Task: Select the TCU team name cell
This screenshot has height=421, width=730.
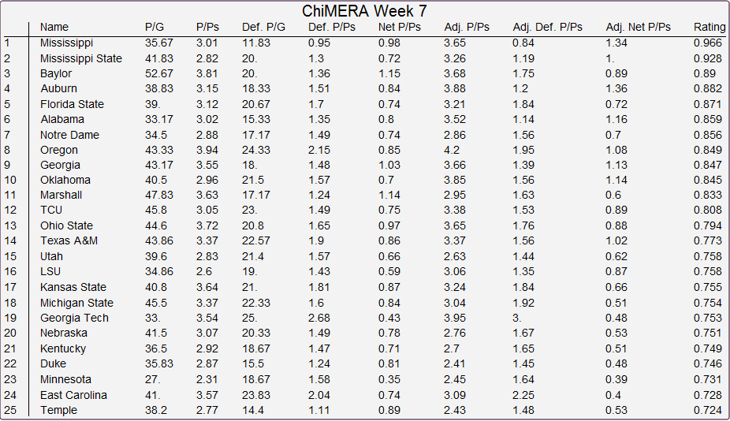Action: click(50, 210)
